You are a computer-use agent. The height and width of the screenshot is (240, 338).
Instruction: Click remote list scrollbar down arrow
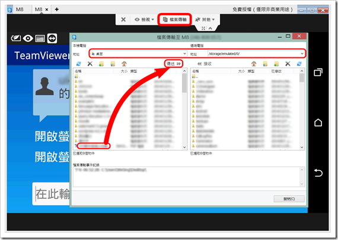[302, 147]
